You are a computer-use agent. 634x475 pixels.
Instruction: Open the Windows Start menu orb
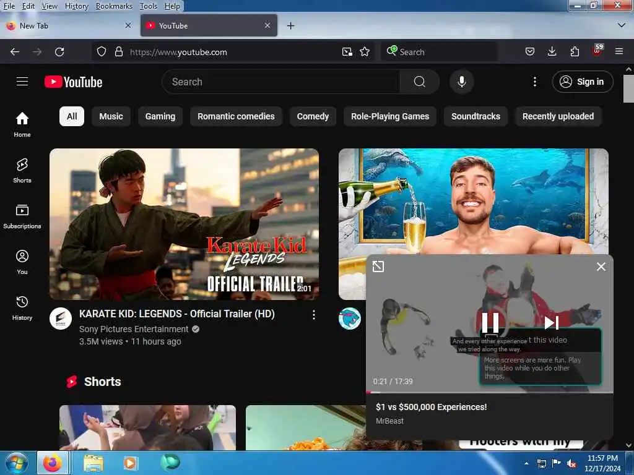17,463
